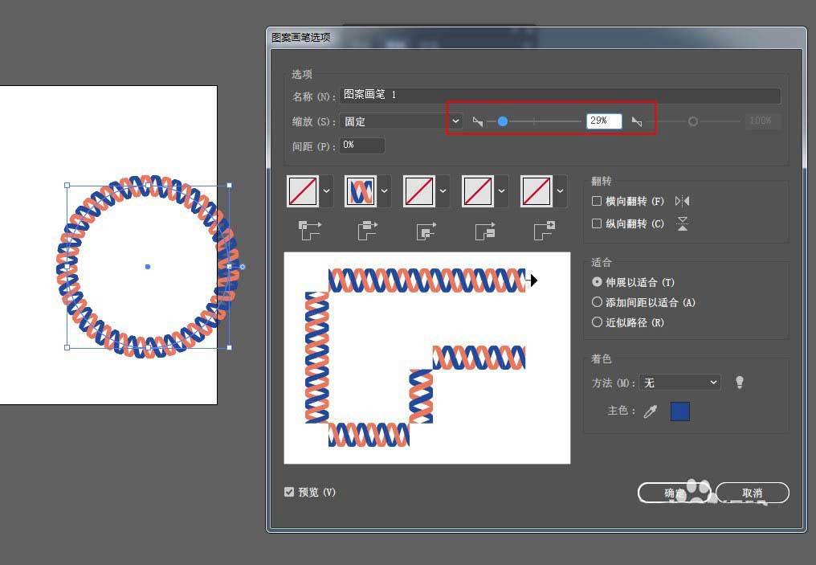816x565 pixels.
Task: Click the circle's center point on canvas
Action: point(148,267)
